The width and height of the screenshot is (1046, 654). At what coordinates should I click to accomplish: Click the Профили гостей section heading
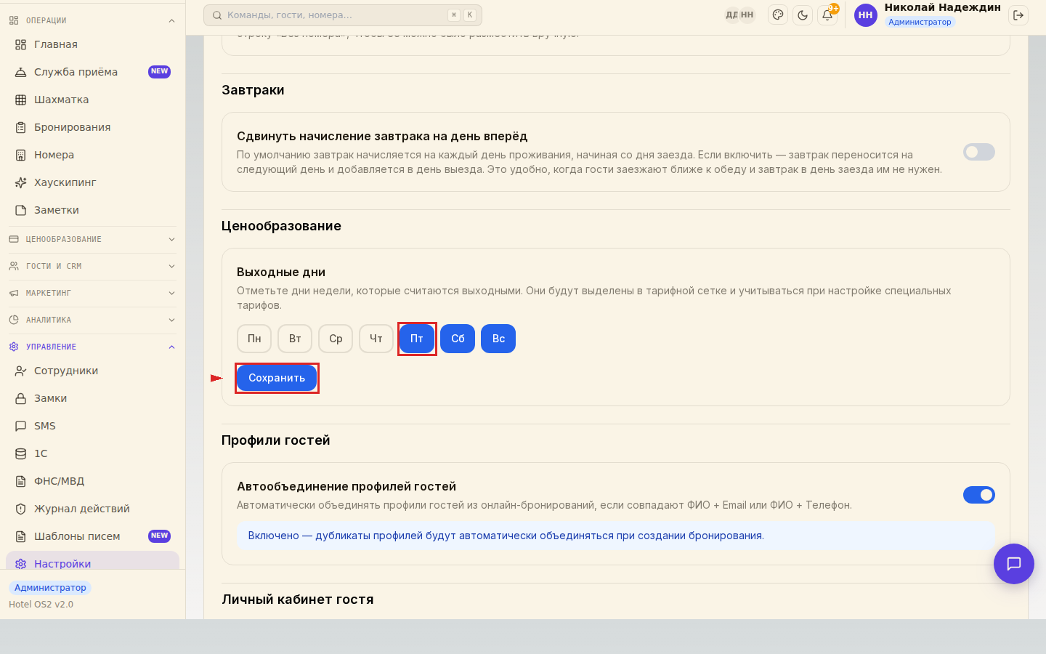tap(276, 440)
